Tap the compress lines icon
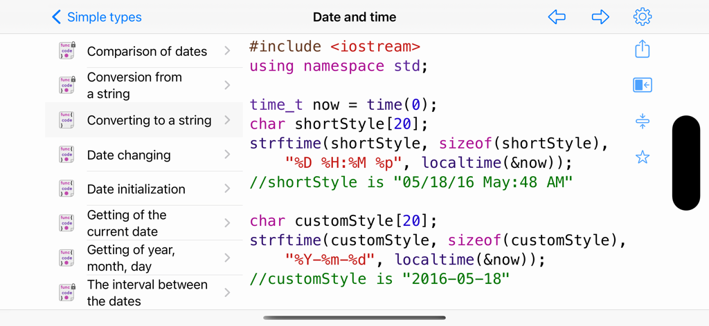 tap(642, 122)
